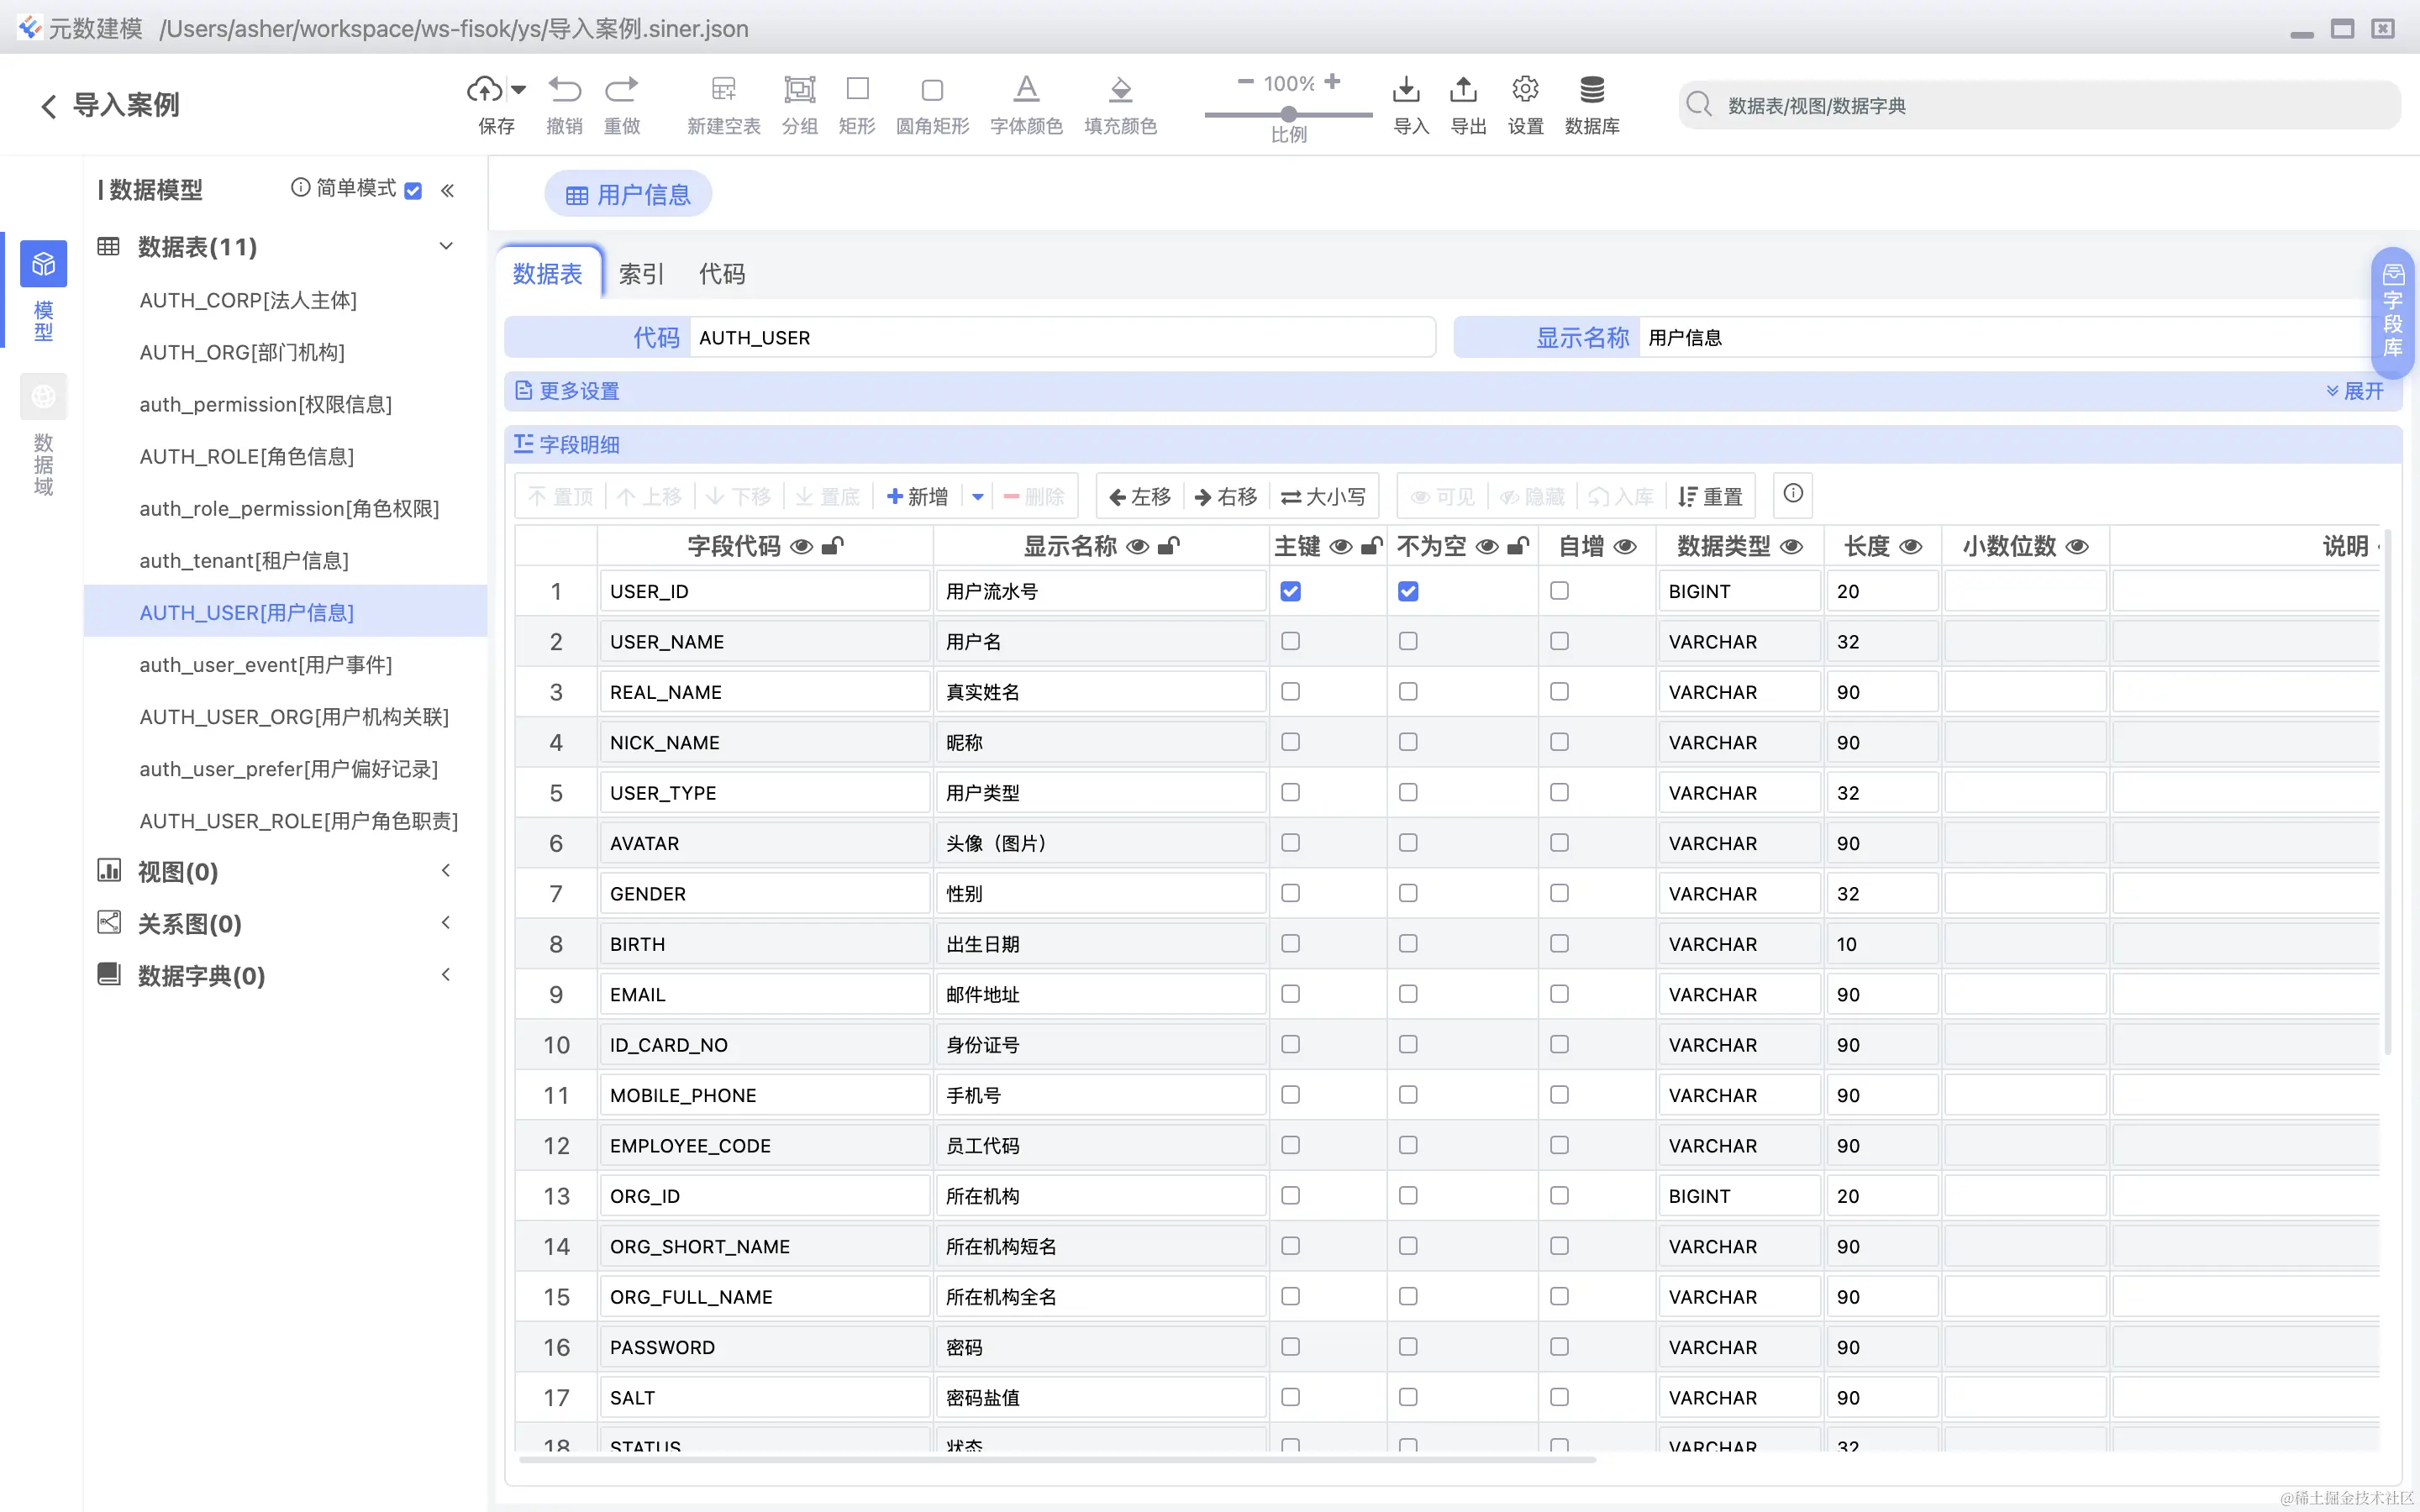
Task: Click the Save cloud icon
Action: (x=485, y=90)
